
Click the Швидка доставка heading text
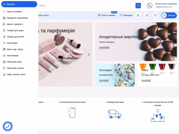[x=115, y=102]
